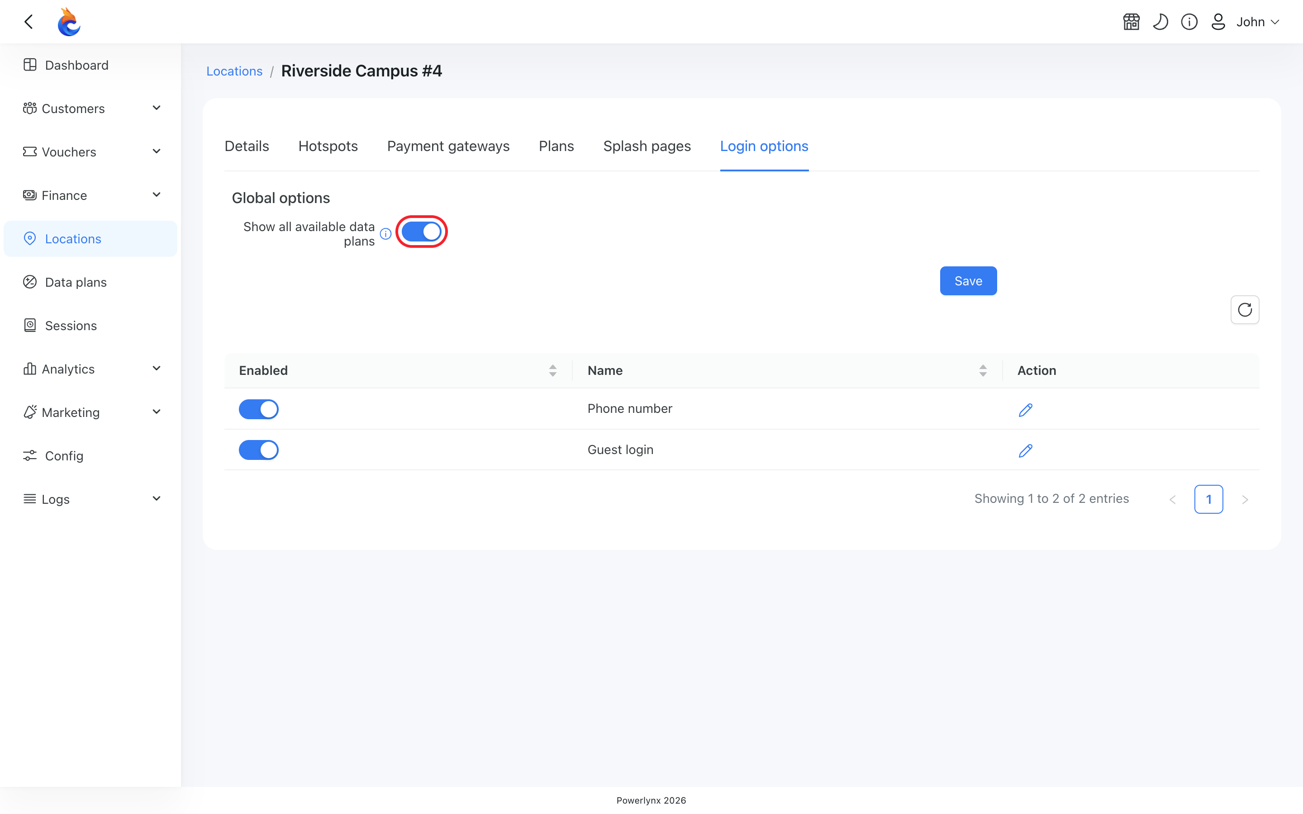
Task: Open Data plans in sidebar
Action: [90, 282]
